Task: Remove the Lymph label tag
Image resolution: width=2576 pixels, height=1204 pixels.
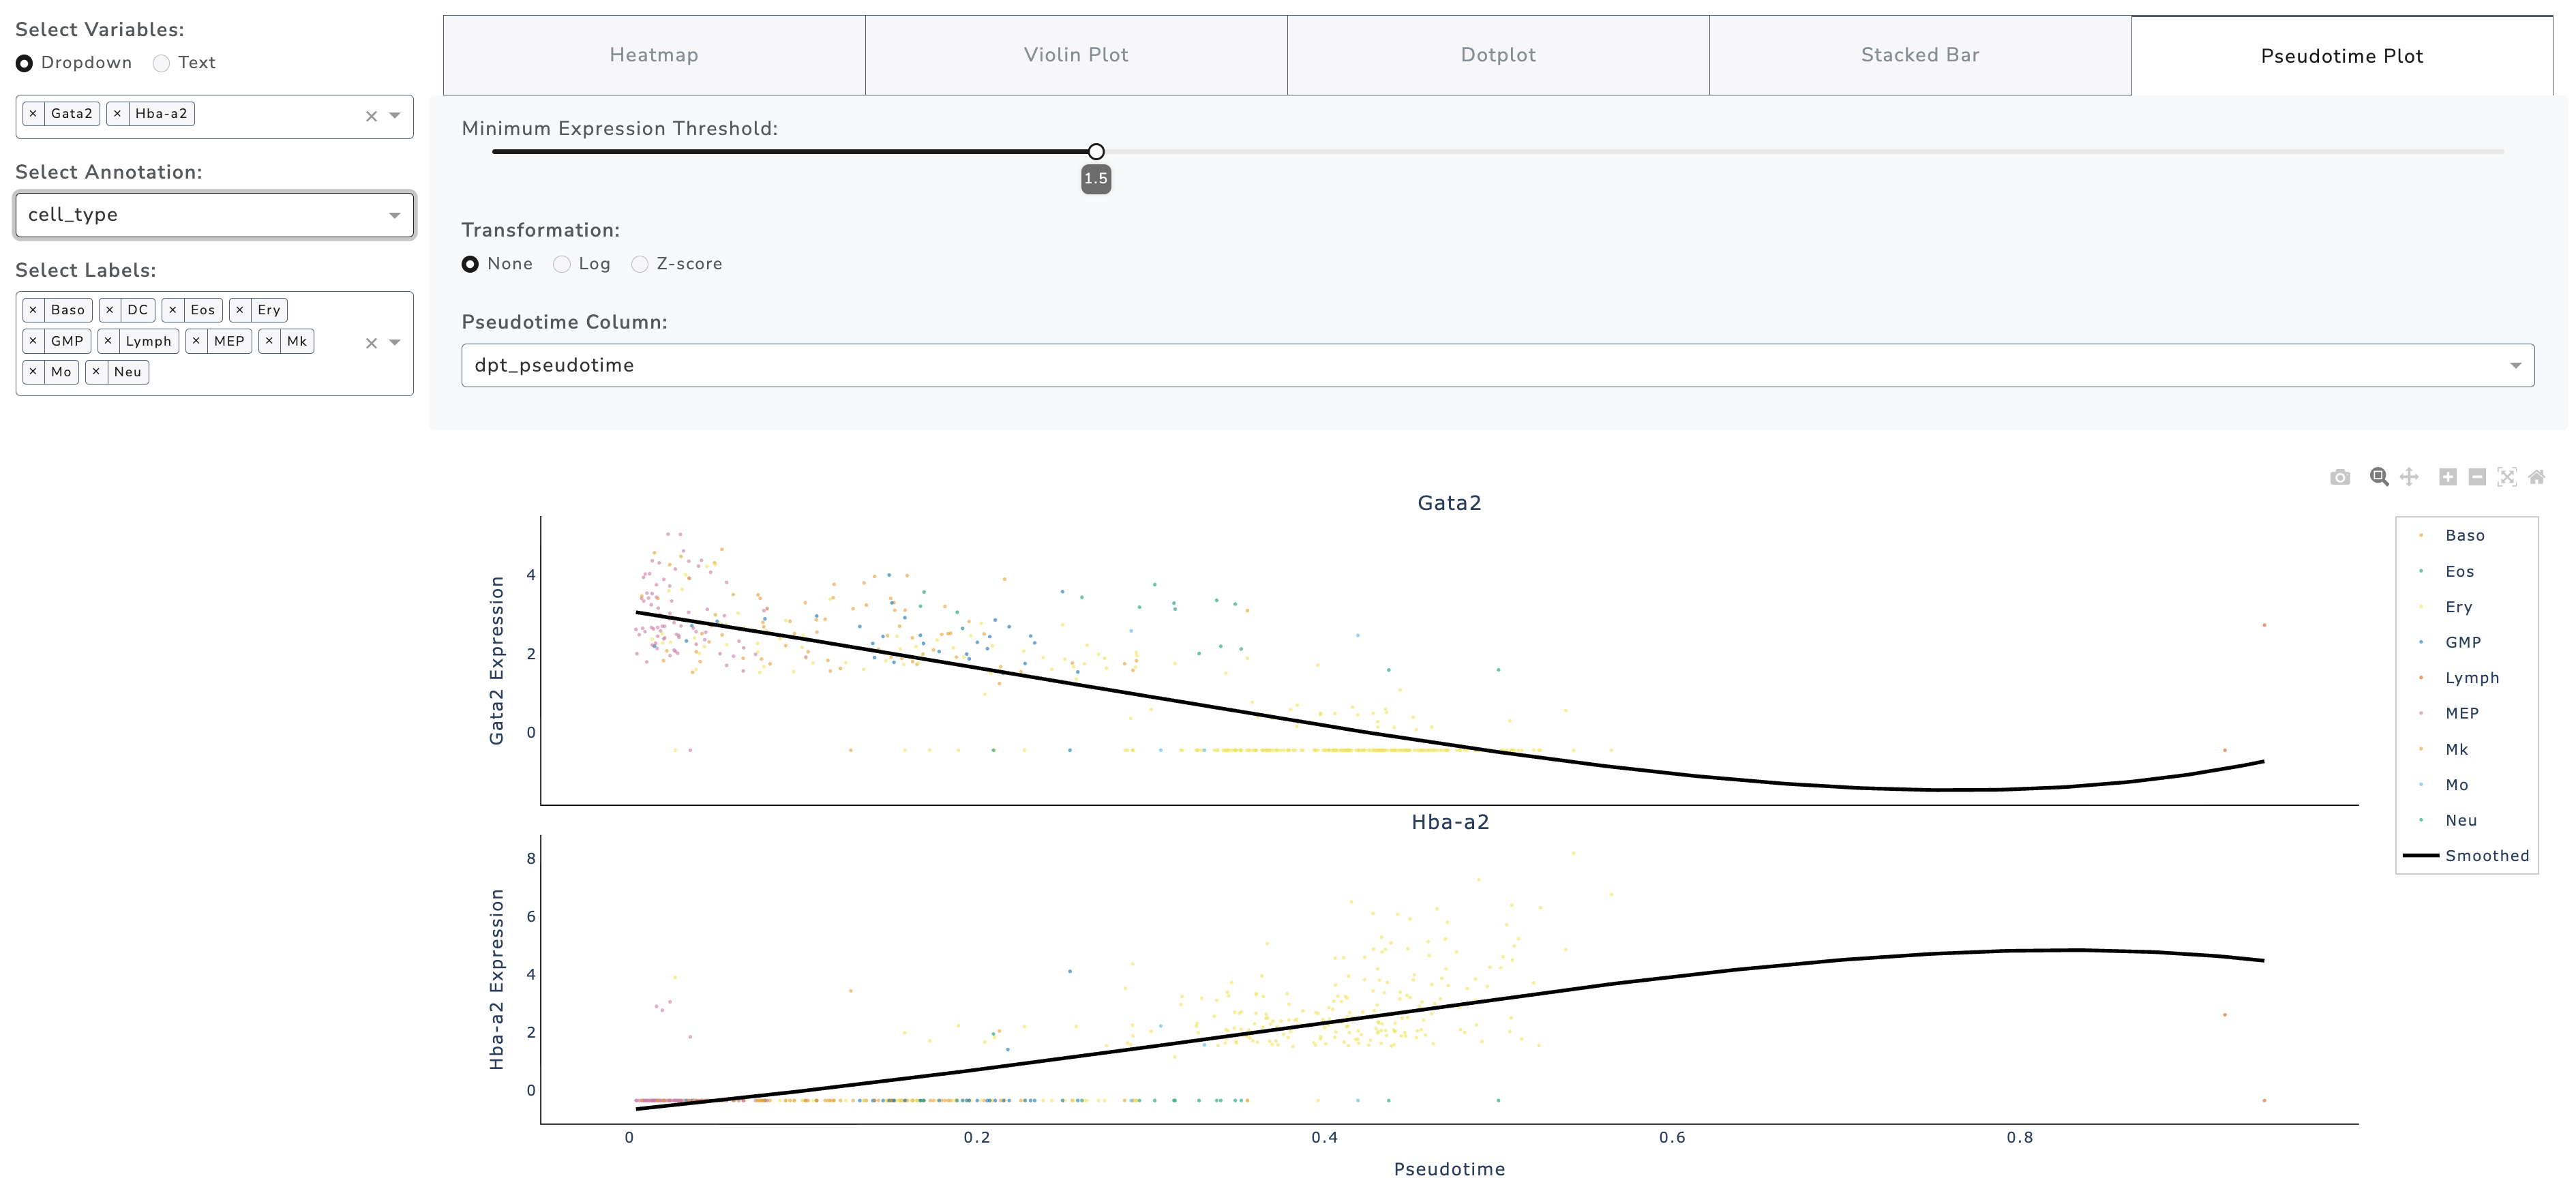Action: [108, 341]
